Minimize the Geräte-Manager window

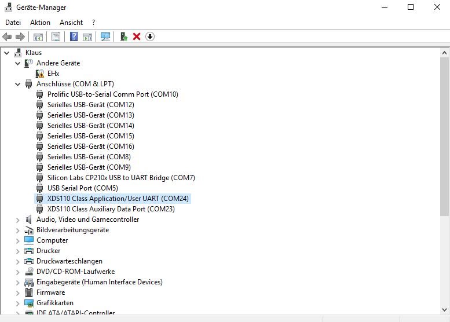click(385, 7)
